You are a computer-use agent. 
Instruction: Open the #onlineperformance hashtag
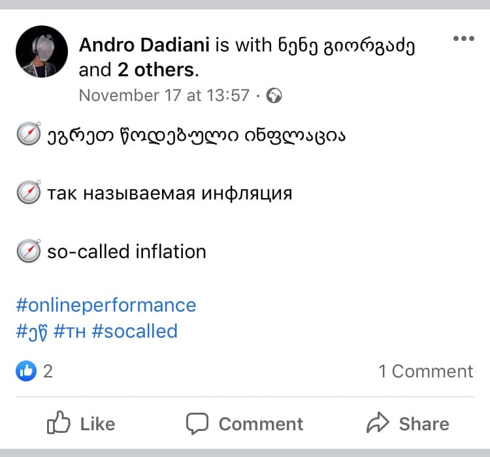(x=106, y=306)
